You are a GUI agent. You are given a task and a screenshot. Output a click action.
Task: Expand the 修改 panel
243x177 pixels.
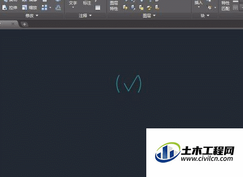[x=32, y=16]
